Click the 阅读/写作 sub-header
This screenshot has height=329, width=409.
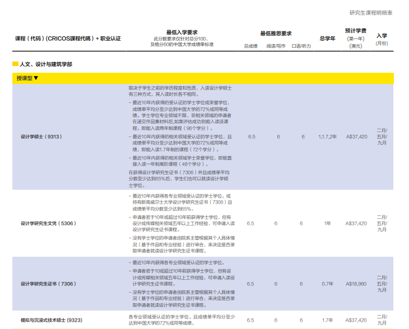tap(276, 46)
